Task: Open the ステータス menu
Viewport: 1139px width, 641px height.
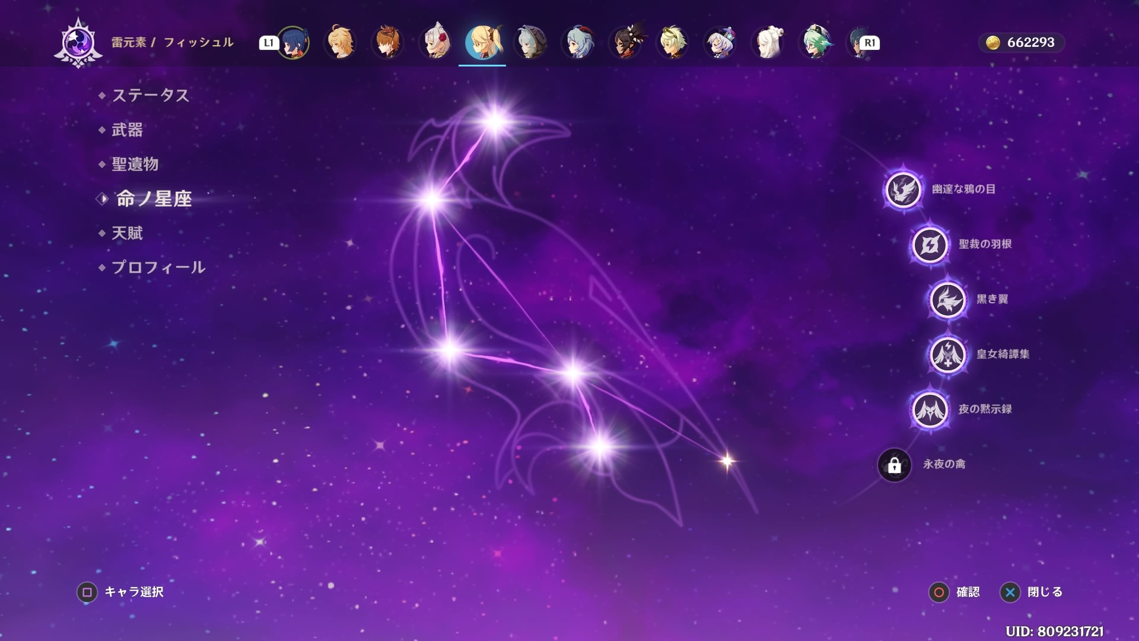Action: [150, 96]
